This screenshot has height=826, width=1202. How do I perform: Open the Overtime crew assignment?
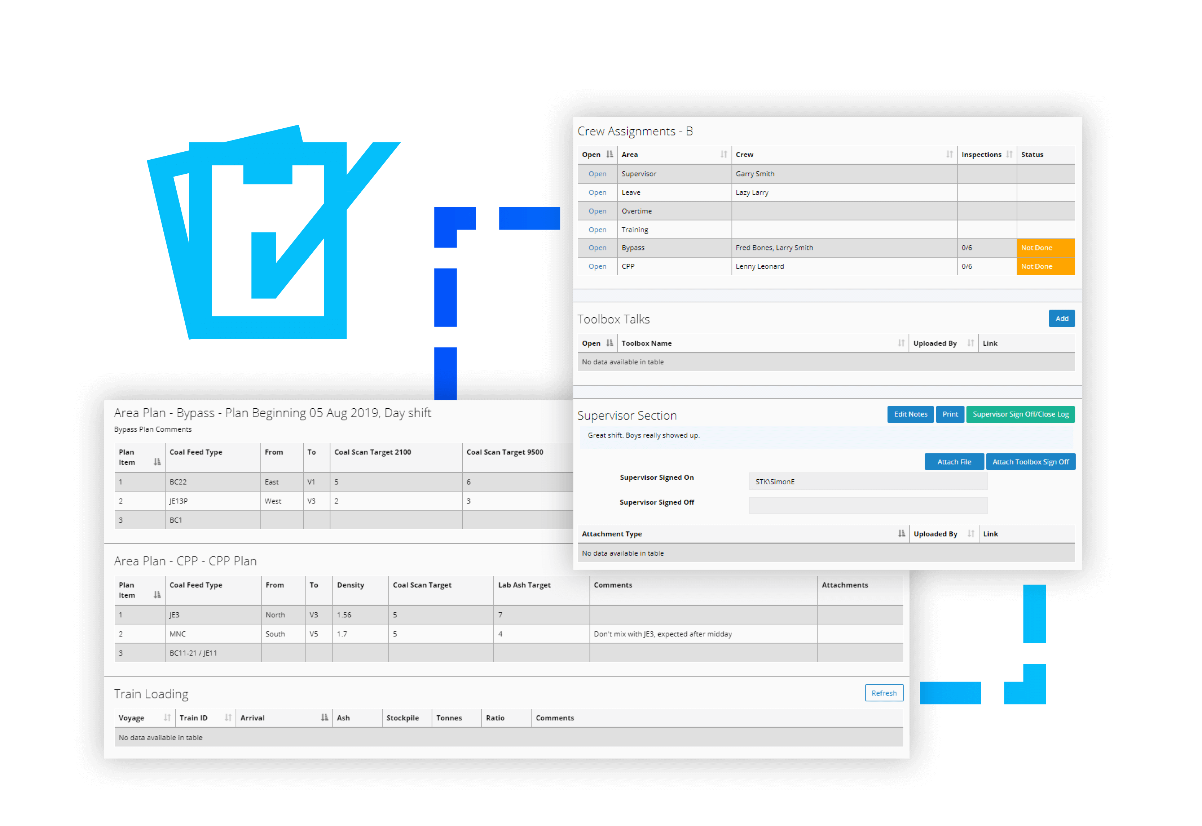click(x=597, y=211)
